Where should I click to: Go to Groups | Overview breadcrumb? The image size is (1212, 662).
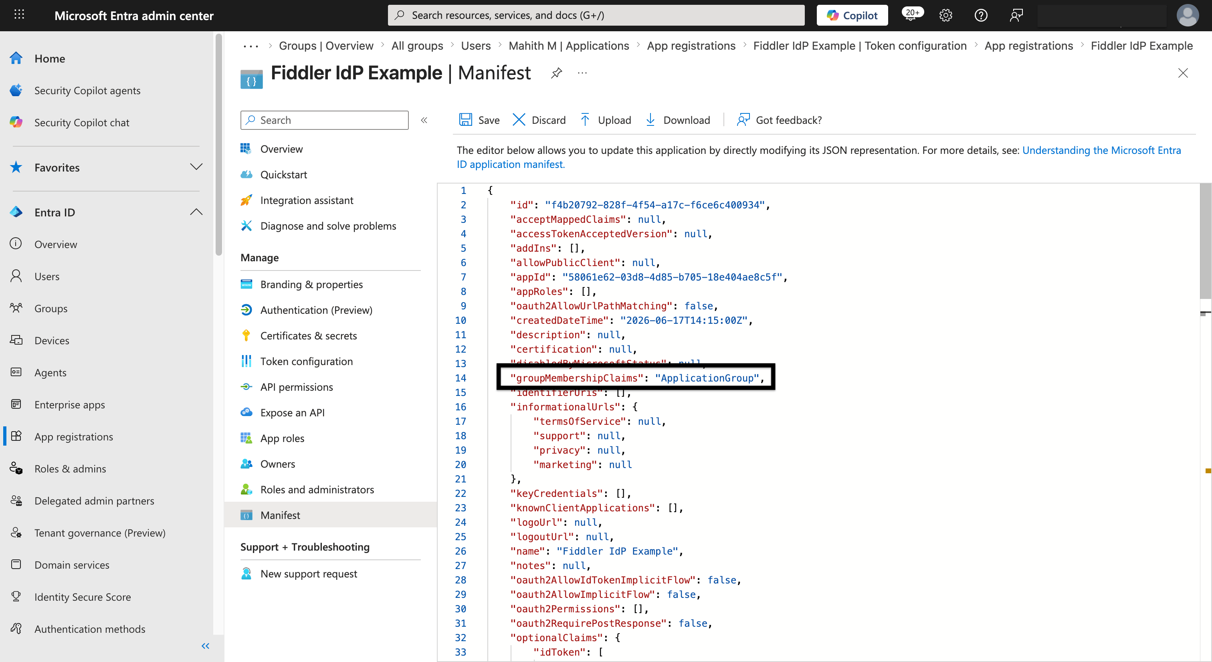tap(326, 46)
